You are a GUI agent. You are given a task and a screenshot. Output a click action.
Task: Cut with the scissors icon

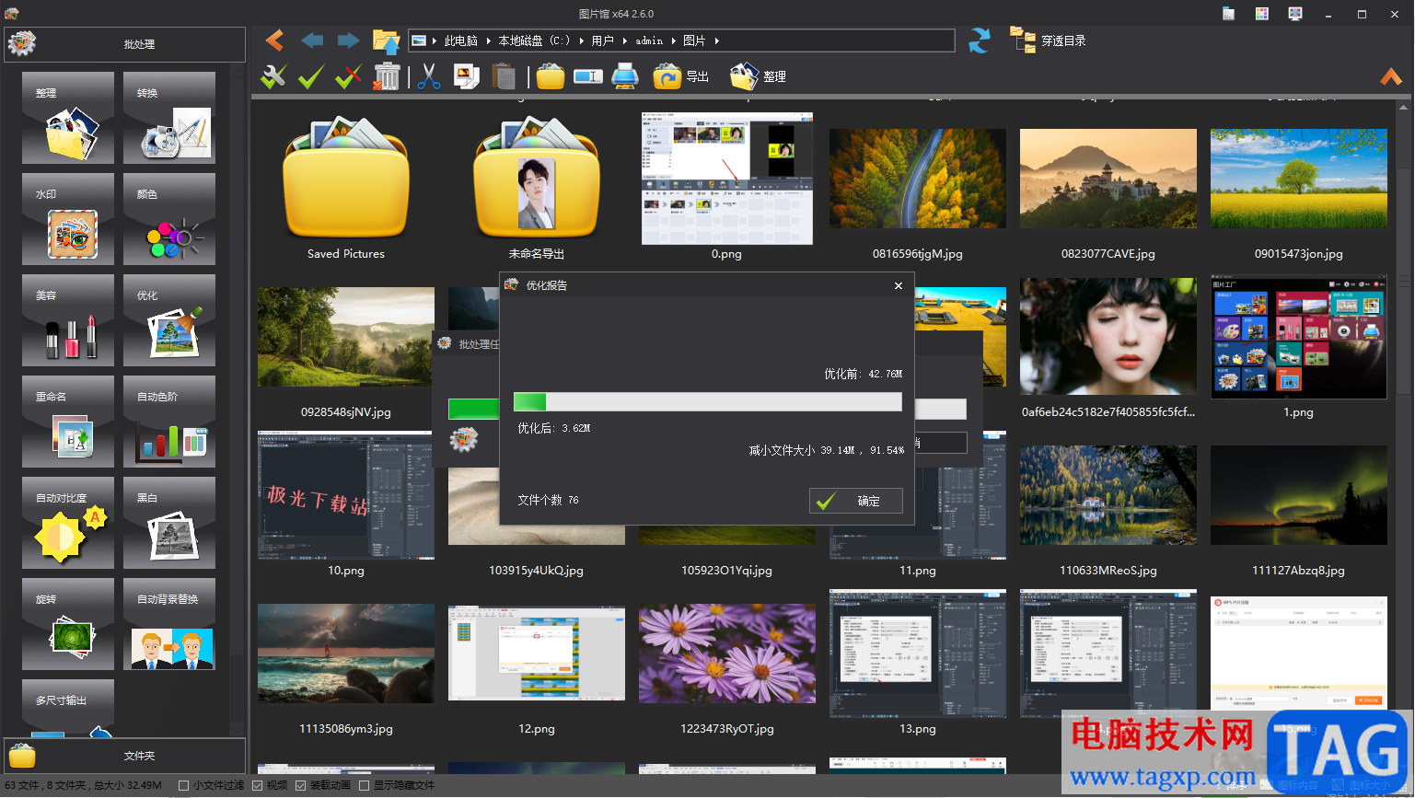coord(428,76)
